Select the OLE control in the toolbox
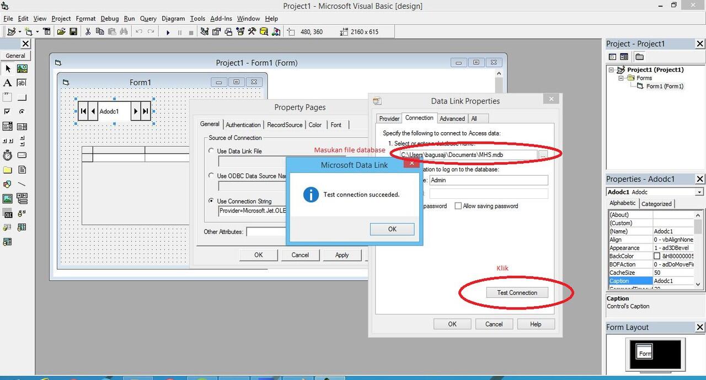The image size is (706, 380). tap(8, 213)
